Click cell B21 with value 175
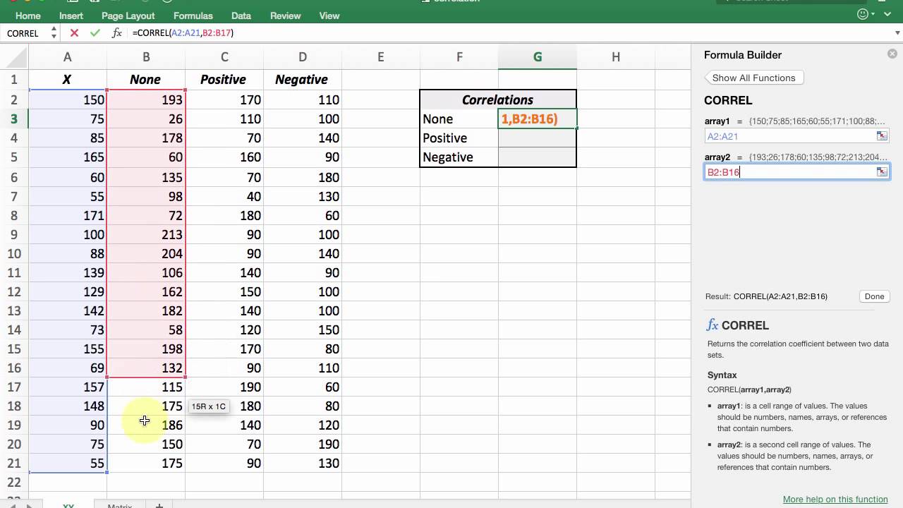Image resolution: width=903 pixels, height=508 pixels. (146, 463)
